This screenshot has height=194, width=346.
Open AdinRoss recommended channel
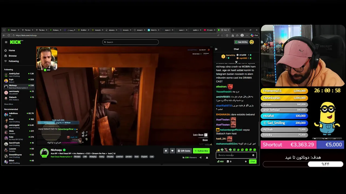click(x=19, y=114)
